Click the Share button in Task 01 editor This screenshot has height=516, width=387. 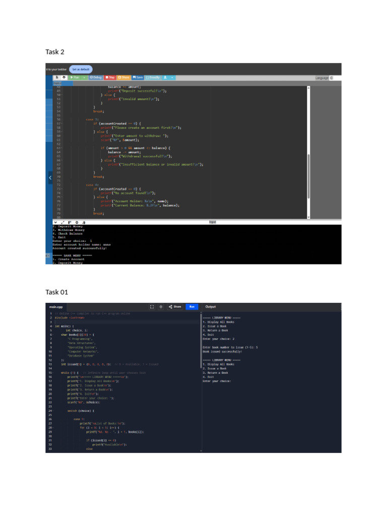pos(175,307)
